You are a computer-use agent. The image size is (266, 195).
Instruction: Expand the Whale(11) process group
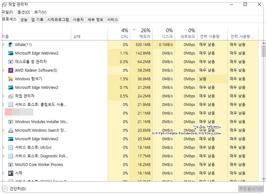point(3,45)
